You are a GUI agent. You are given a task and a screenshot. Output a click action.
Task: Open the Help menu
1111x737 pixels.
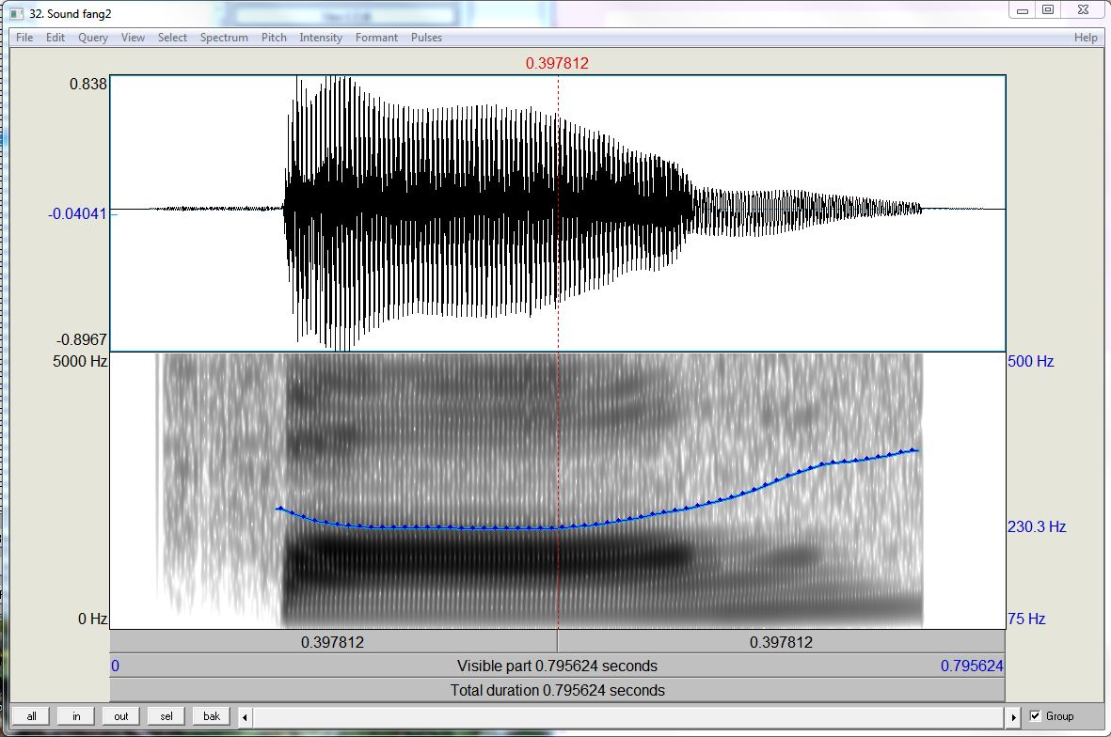(x=1086, y=38)
